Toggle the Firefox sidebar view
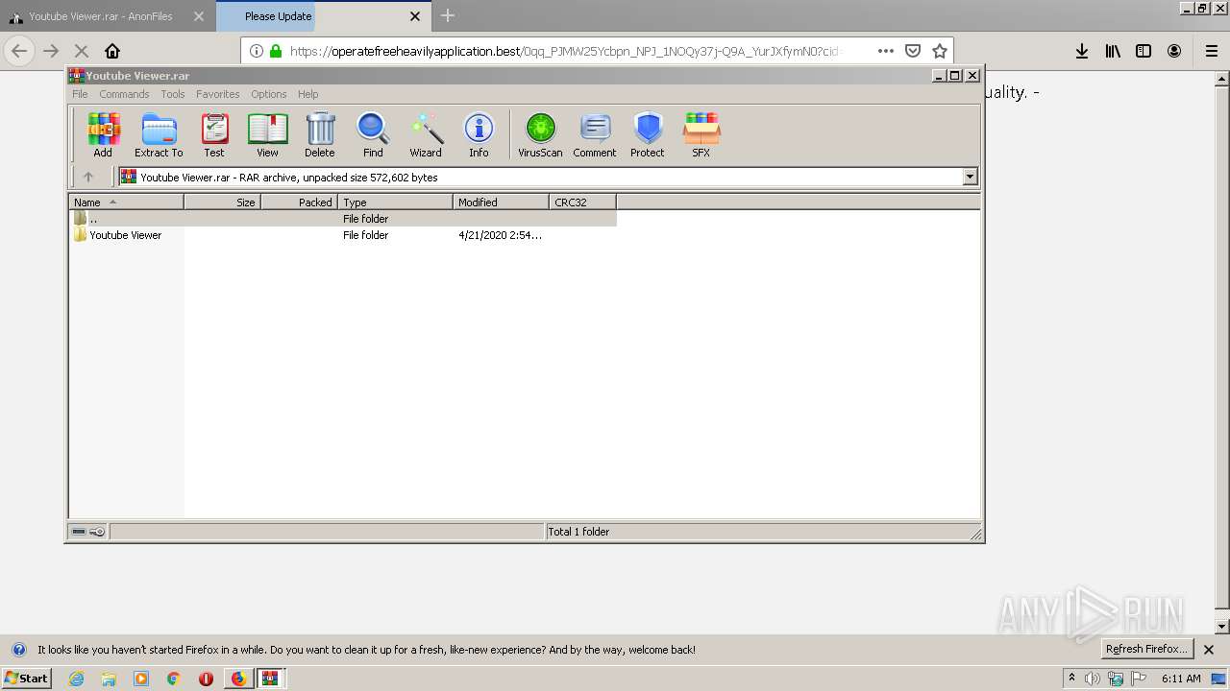 1144,51
